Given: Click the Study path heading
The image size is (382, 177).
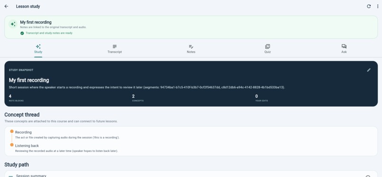Looking at the screenshot, I should tap(17, 165).
